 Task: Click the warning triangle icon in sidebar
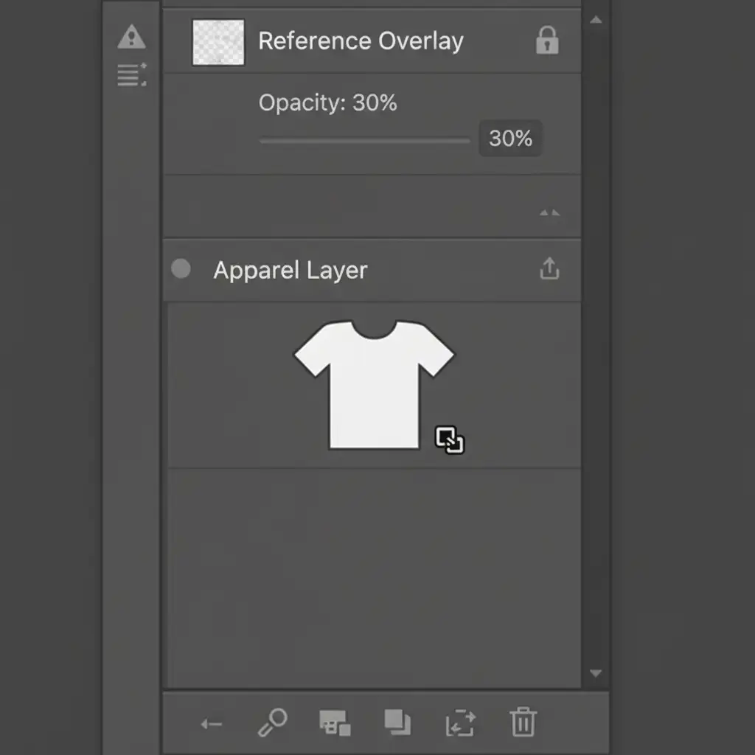click(131, 36)
